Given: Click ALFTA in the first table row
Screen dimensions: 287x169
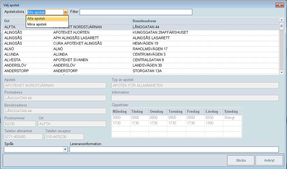Looking at the screenshot, I should (10, 27).
